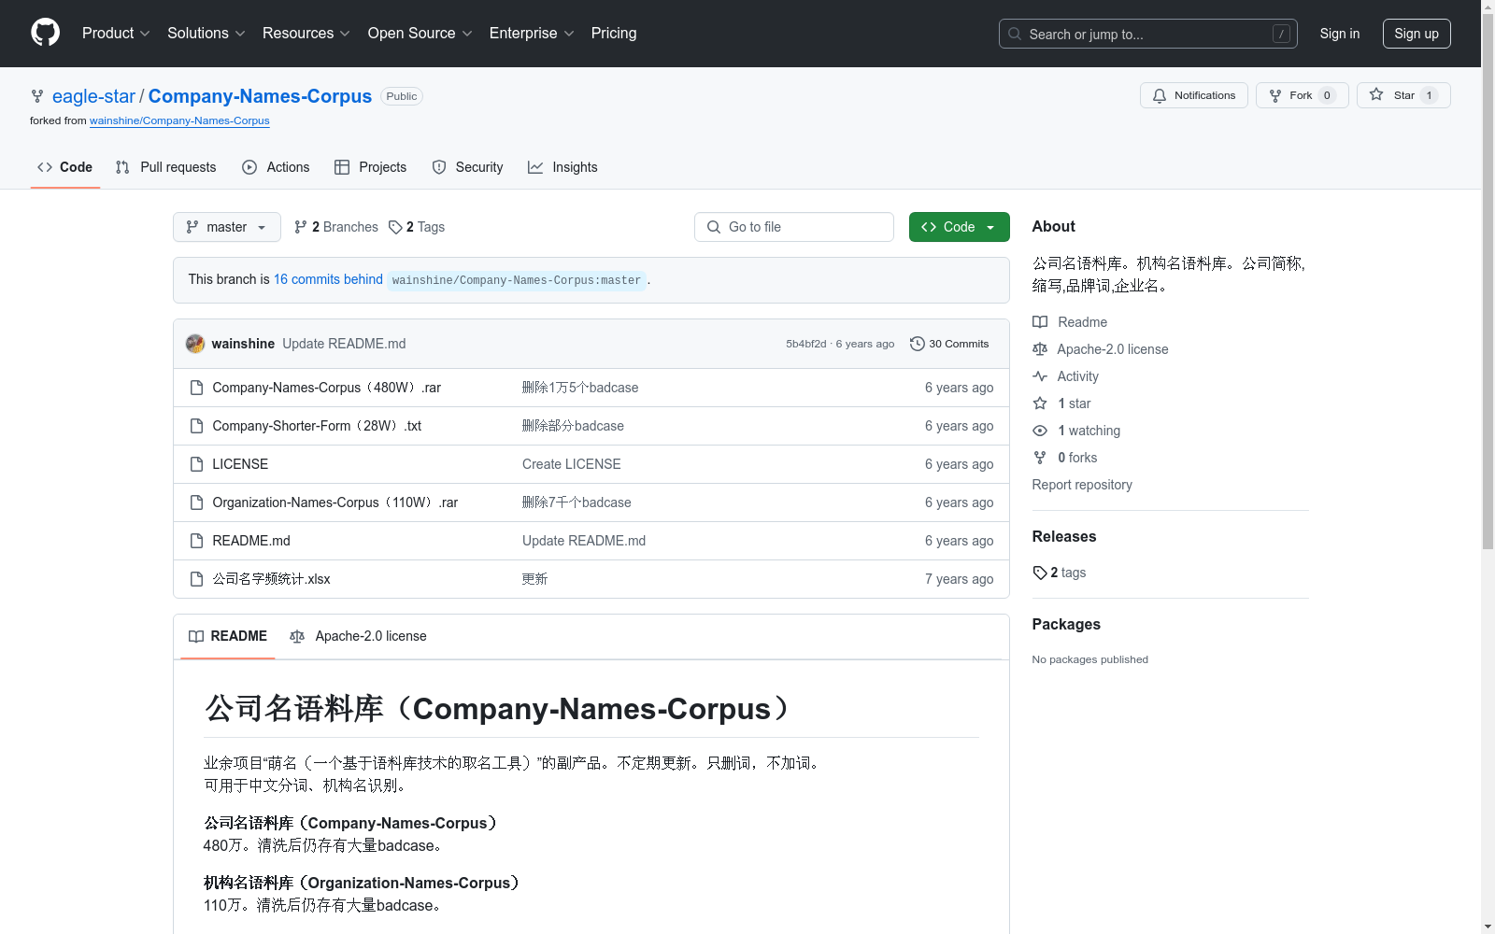Click the Star icon

(x=1376, y=94)
